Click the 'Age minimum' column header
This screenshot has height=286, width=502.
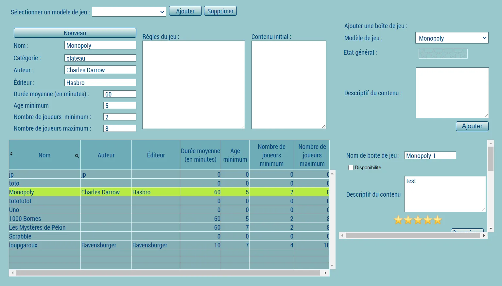[235, 155]
